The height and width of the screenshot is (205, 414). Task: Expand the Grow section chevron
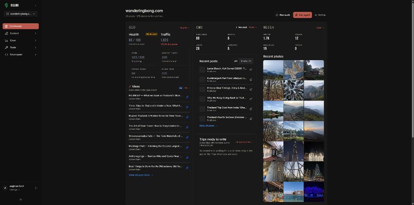tap(36, 40)
